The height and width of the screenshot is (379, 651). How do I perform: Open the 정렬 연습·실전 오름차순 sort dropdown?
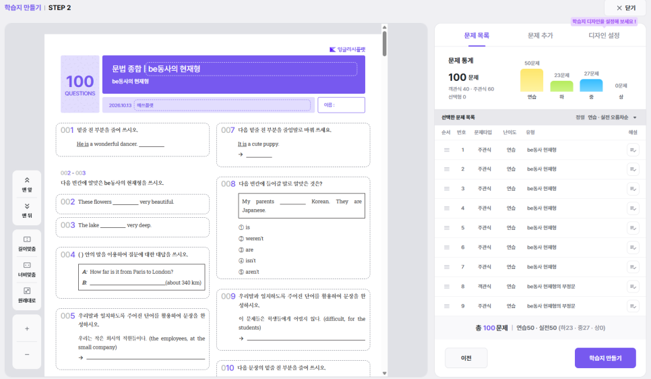(606, 117)
